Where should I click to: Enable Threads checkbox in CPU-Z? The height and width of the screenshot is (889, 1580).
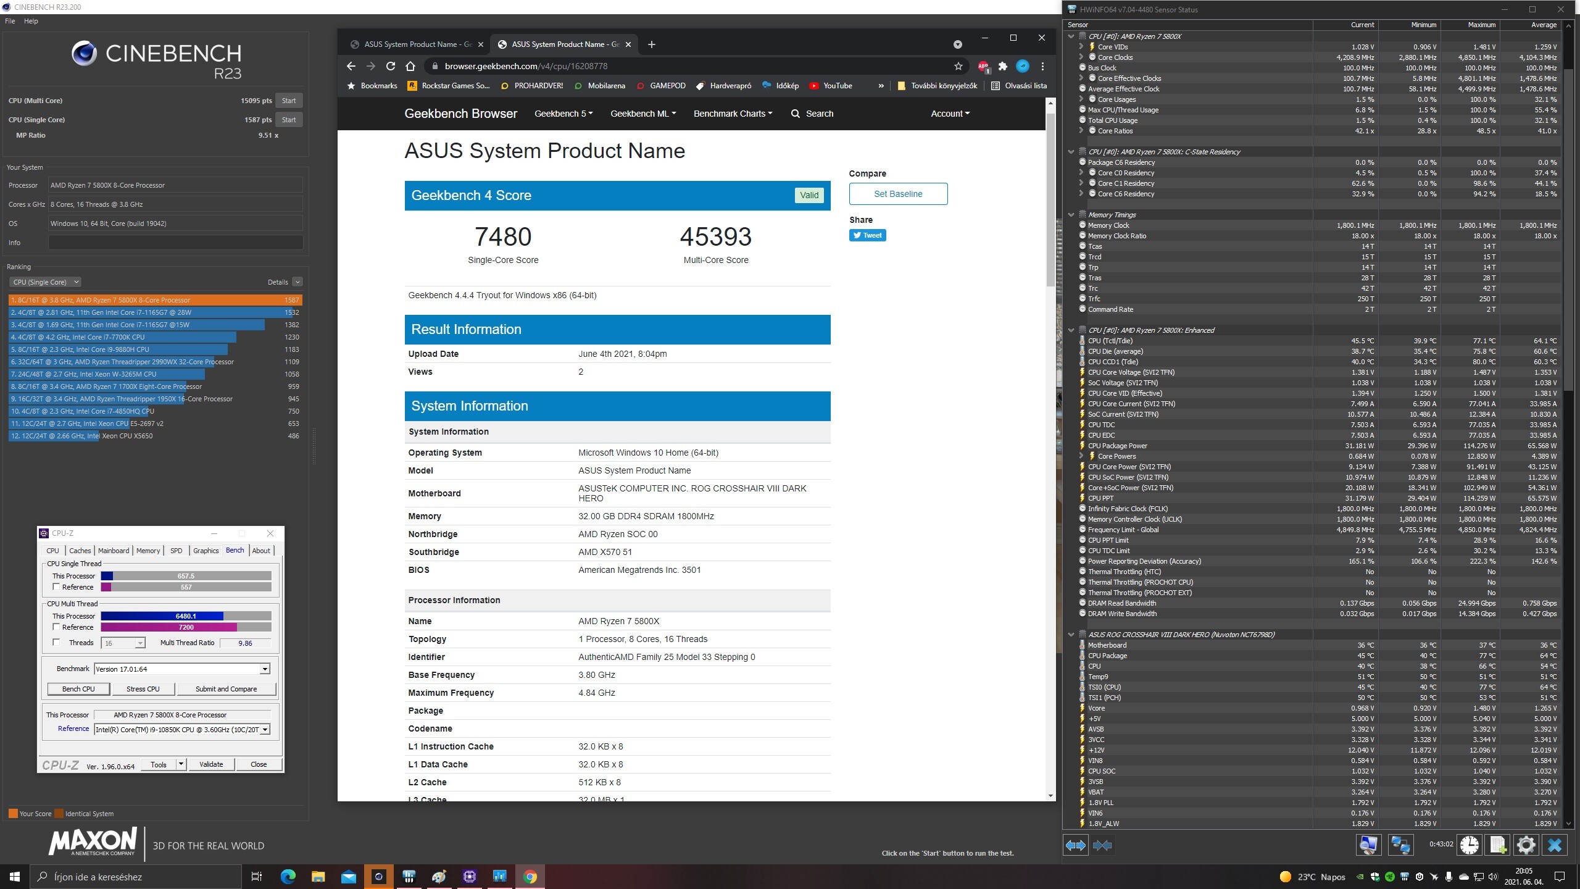tap(56, 642)
